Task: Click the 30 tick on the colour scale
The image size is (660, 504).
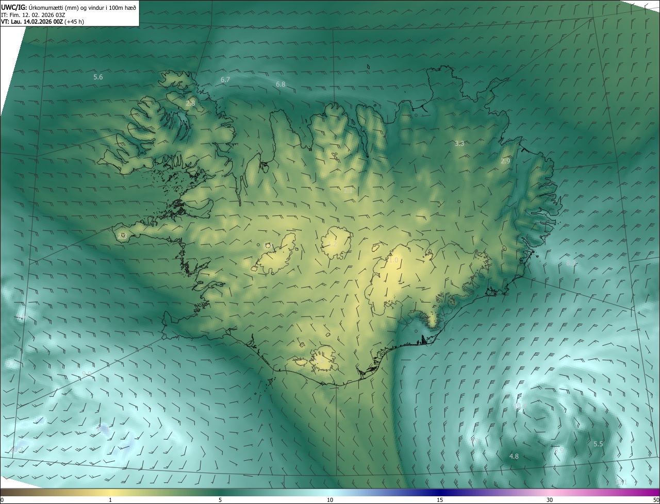Action: (550, 500)
